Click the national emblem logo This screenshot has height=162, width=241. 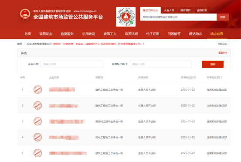(x=25, y=14)
